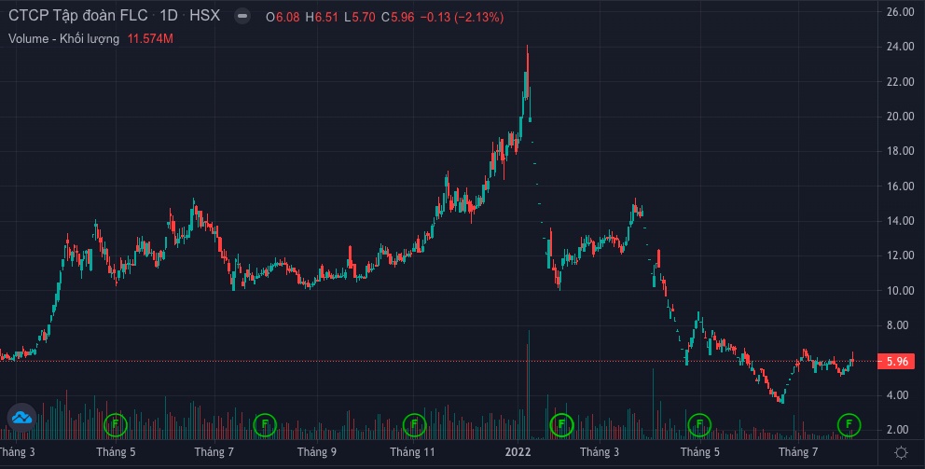Click the 2022 label on the time axis
This screenshot has height=469, width=925.
[x=518, y=452]
